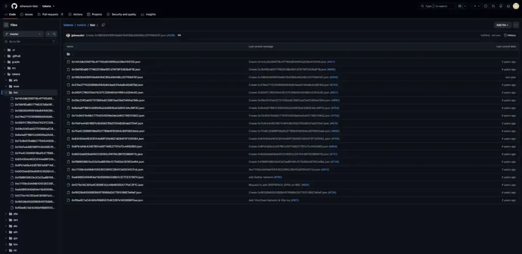522x254 pixels.
Task: Open the user avatar profile menu
Action: [516, 6]
